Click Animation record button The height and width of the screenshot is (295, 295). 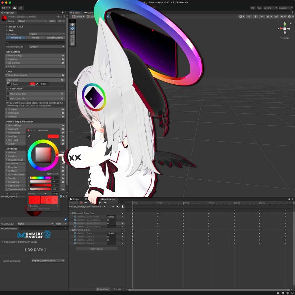(x=81, y=203)
